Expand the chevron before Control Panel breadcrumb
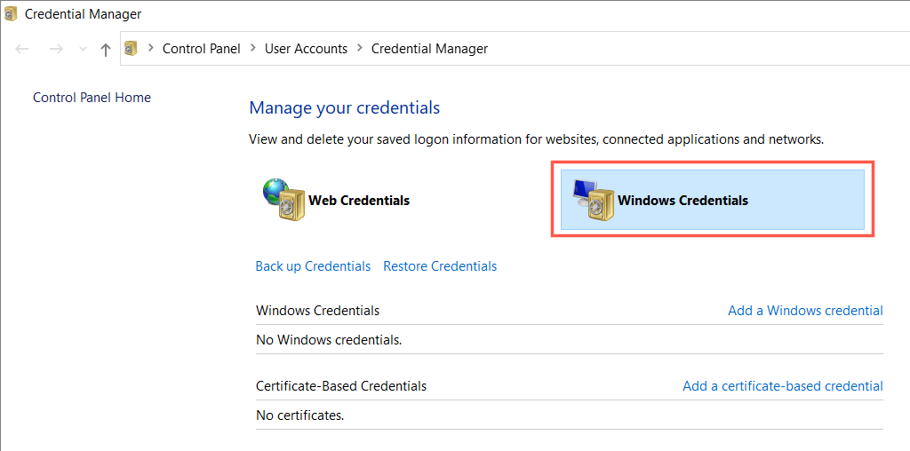The width and height of the screenshot is (910, 451). 150,49
